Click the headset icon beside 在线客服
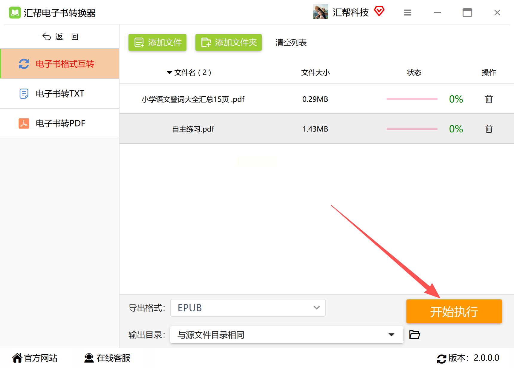 (89, 358)
